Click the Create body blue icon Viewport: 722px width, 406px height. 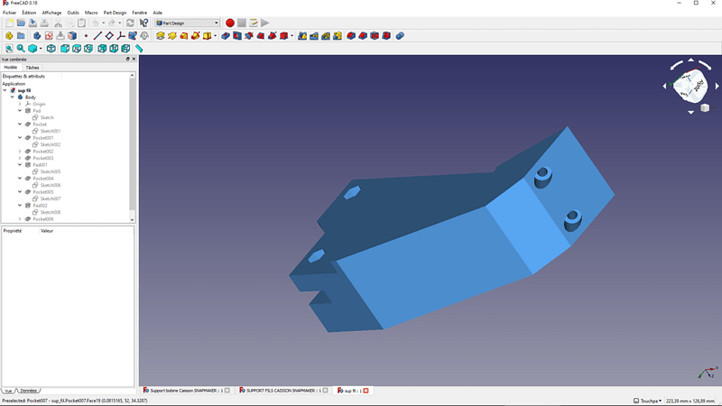37,36
